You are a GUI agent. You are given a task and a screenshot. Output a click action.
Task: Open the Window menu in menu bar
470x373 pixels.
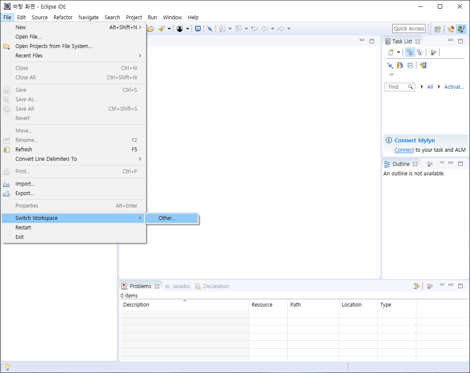(172, 18)
